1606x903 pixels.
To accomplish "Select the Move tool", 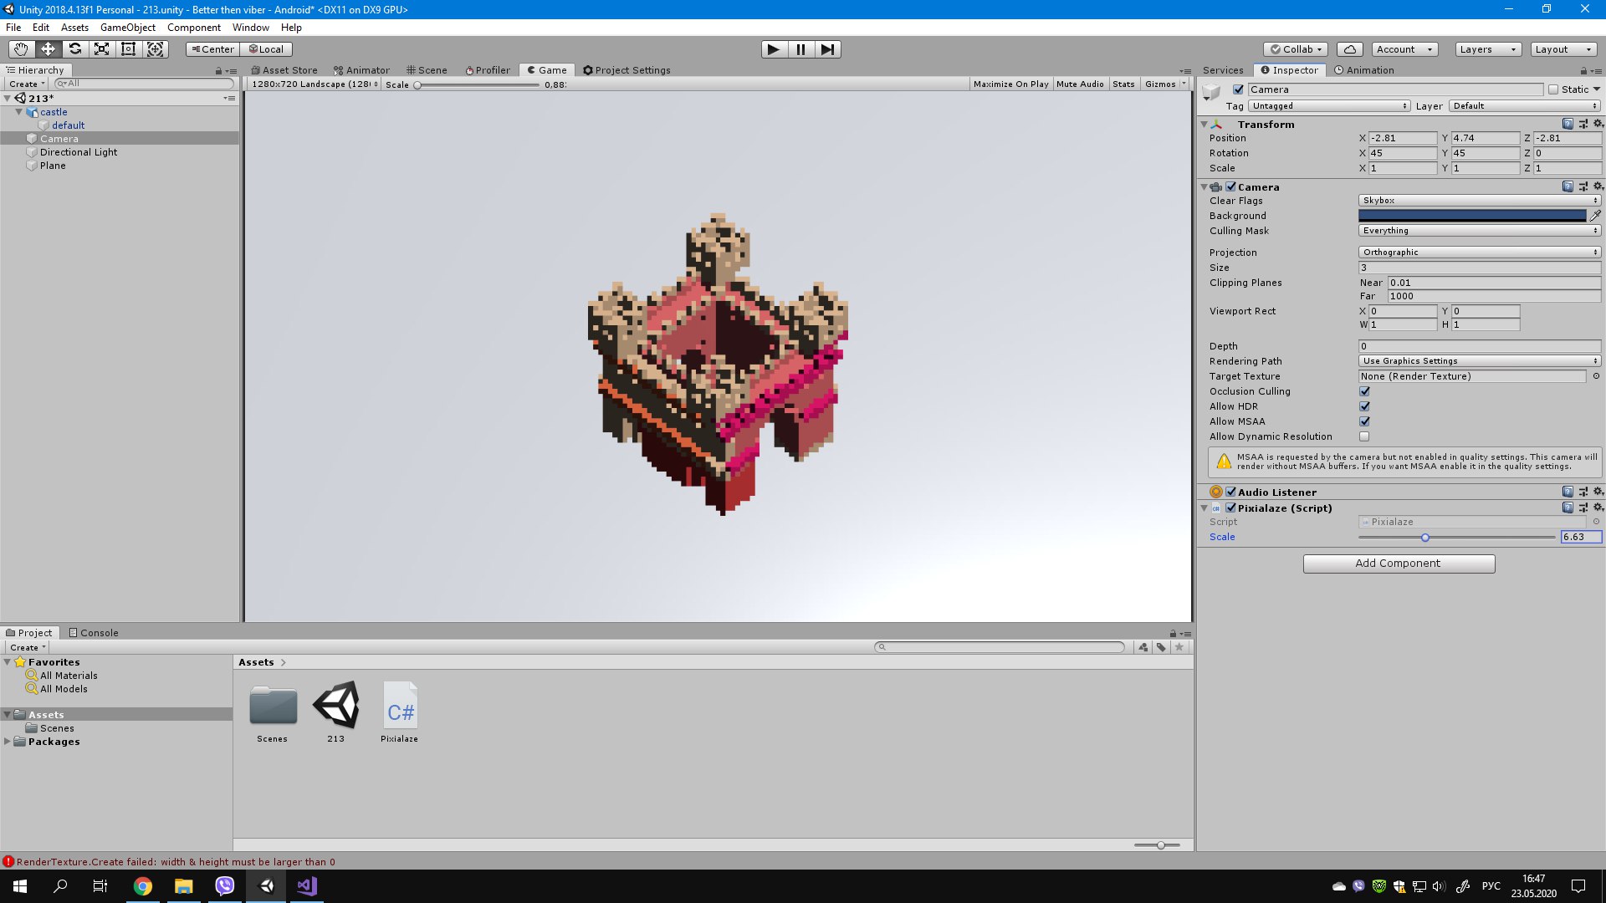I will (x=48, y=49).
